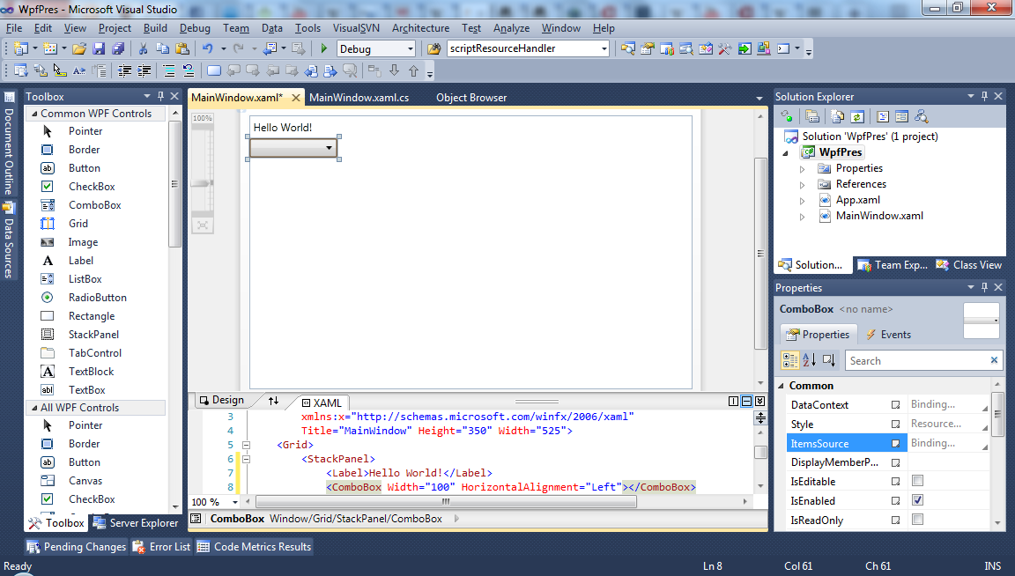Switch to Object Browser tab
1015x576 pixels.
[x=471, y=98]
